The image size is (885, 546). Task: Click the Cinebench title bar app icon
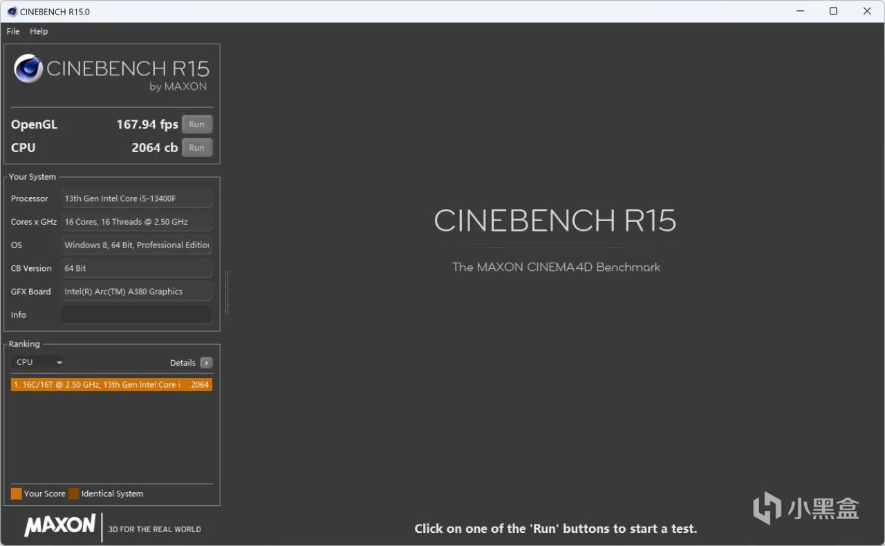[x=12, y=11]
